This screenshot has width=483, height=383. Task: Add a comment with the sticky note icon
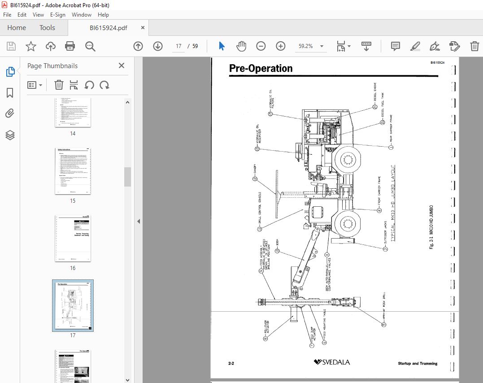tap(395, 46)
